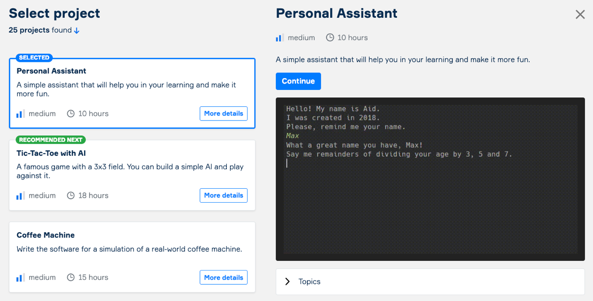
Task: Select the Coffee Machine project title
Action: (45, 235)
